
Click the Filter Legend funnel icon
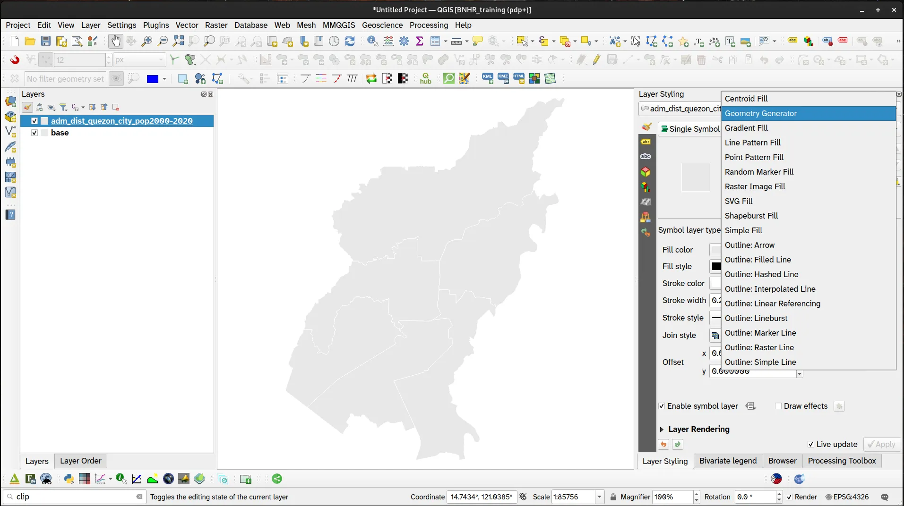[x=63, y=108]
